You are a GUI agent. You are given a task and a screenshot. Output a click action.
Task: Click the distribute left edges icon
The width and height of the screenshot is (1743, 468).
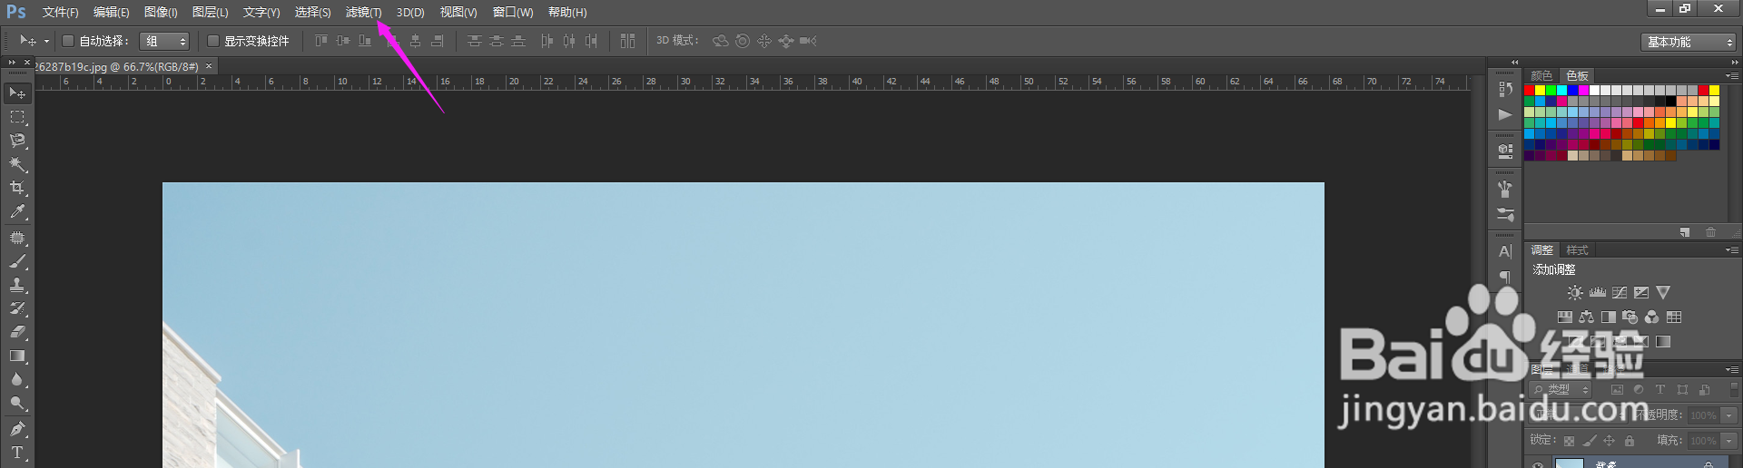[547, 41]
